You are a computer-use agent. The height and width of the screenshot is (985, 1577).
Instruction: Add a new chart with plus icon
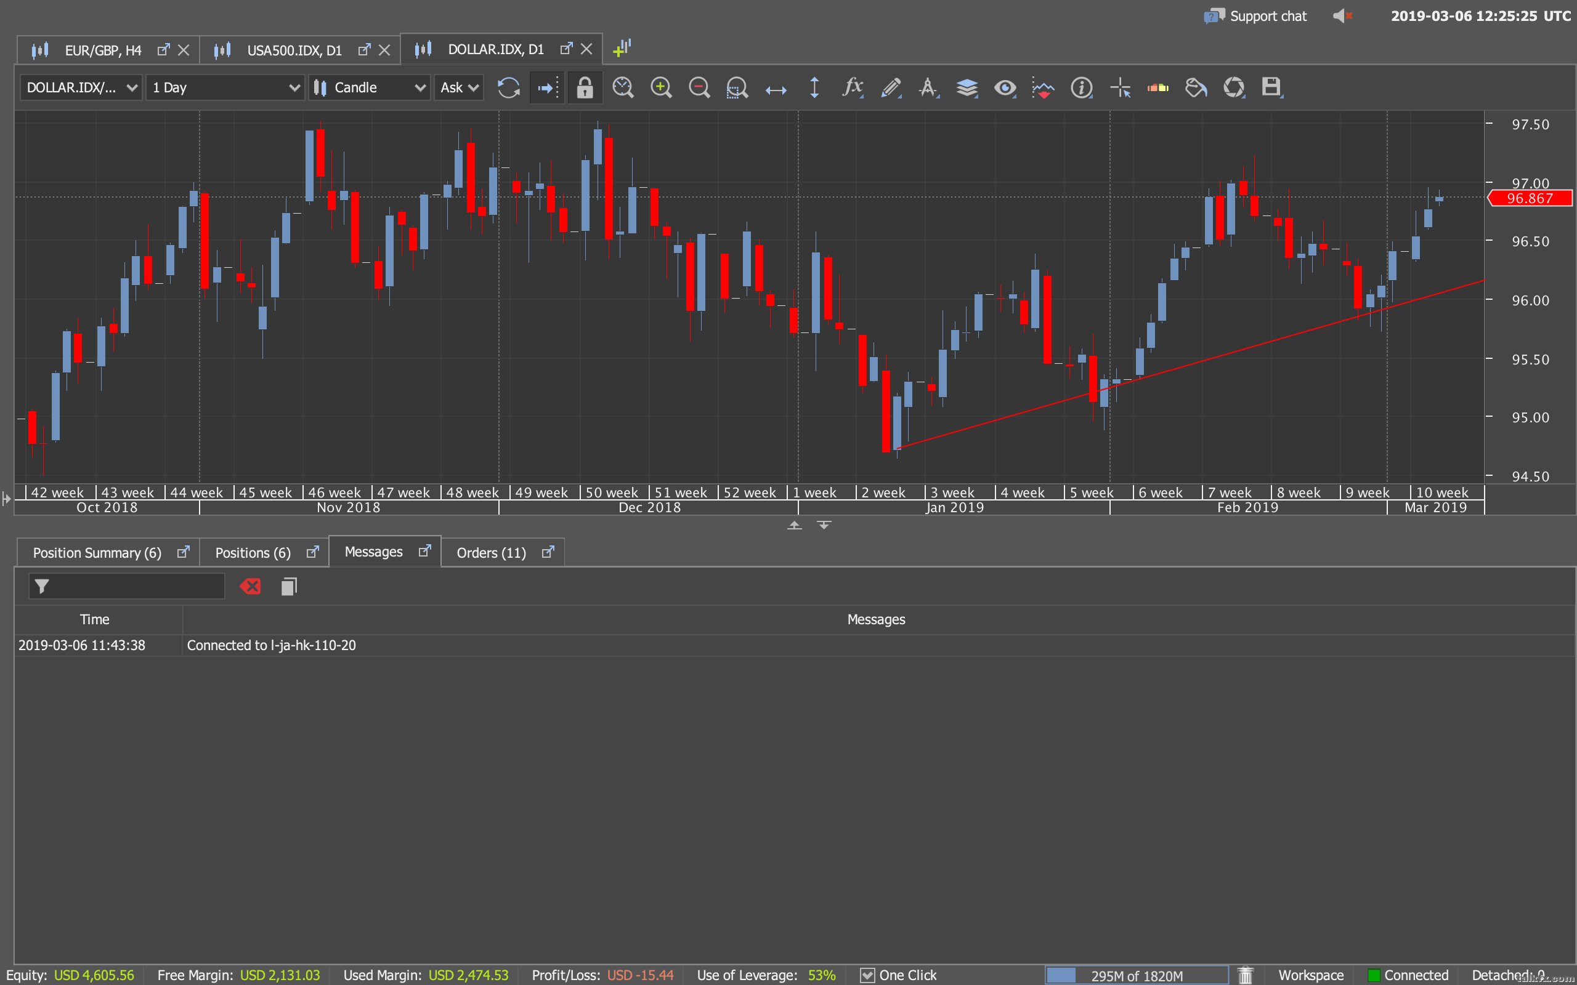click(622, 48)
